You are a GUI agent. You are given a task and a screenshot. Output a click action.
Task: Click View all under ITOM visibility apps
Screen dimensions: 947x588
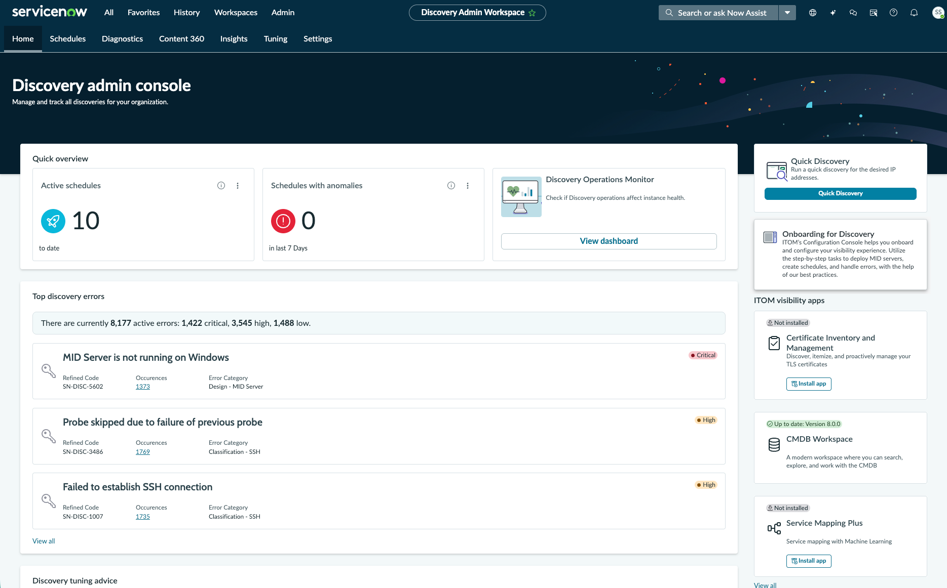[765, 585]
